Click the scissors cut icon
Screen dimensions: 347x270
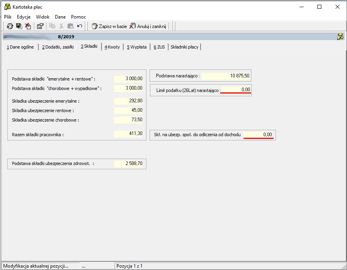click(61, 26)
